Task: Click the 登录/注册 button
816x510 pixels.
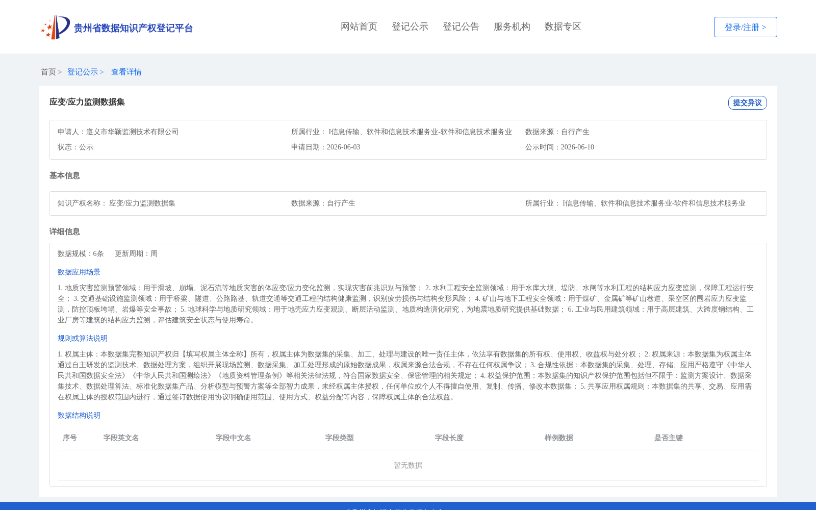Action: pyautogui.click(x=745, y=27)
